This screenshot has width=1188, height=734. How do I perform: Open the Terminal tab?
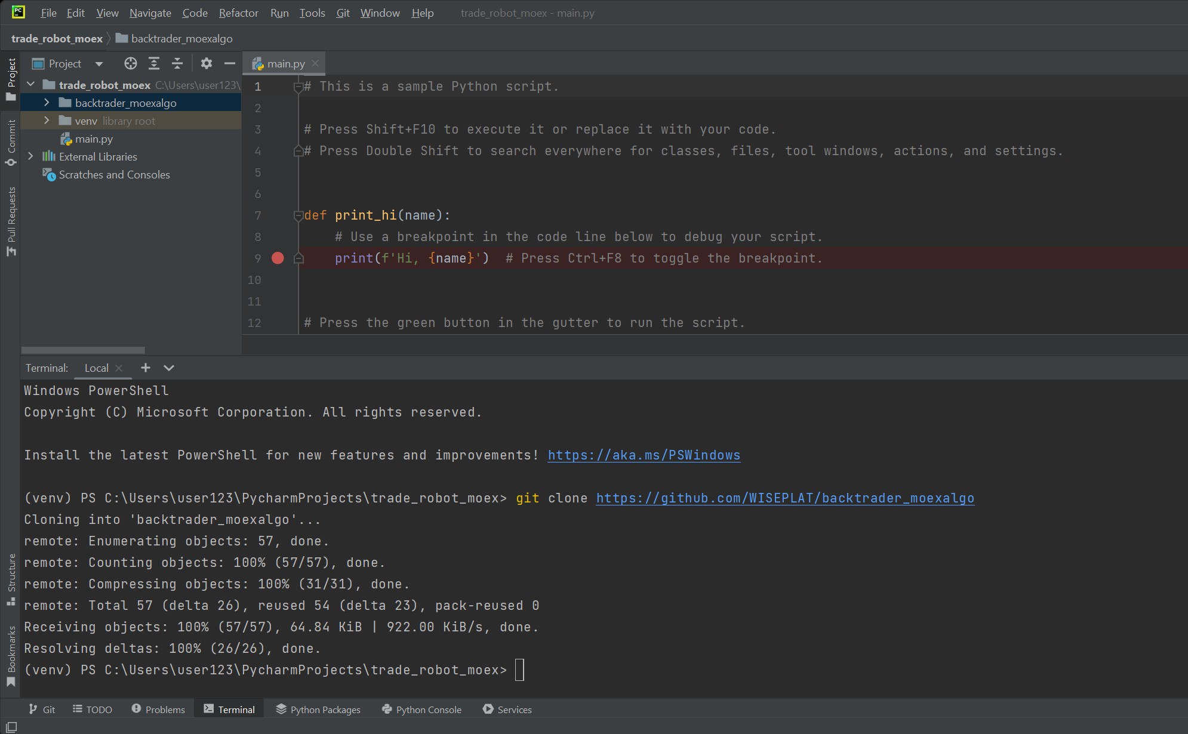tap(236, 710)
